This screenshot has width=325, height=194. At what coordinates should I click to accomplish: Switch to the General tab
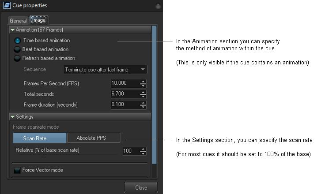click(18, 21)
